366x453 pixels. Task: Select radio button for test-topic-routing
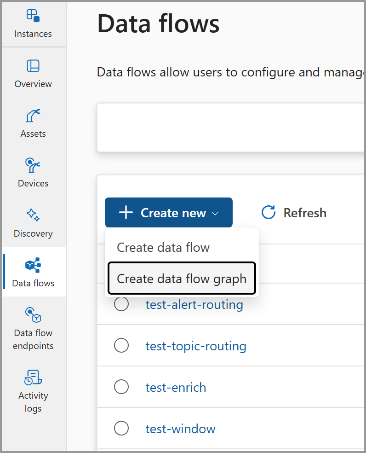click(x=121, y=345)
